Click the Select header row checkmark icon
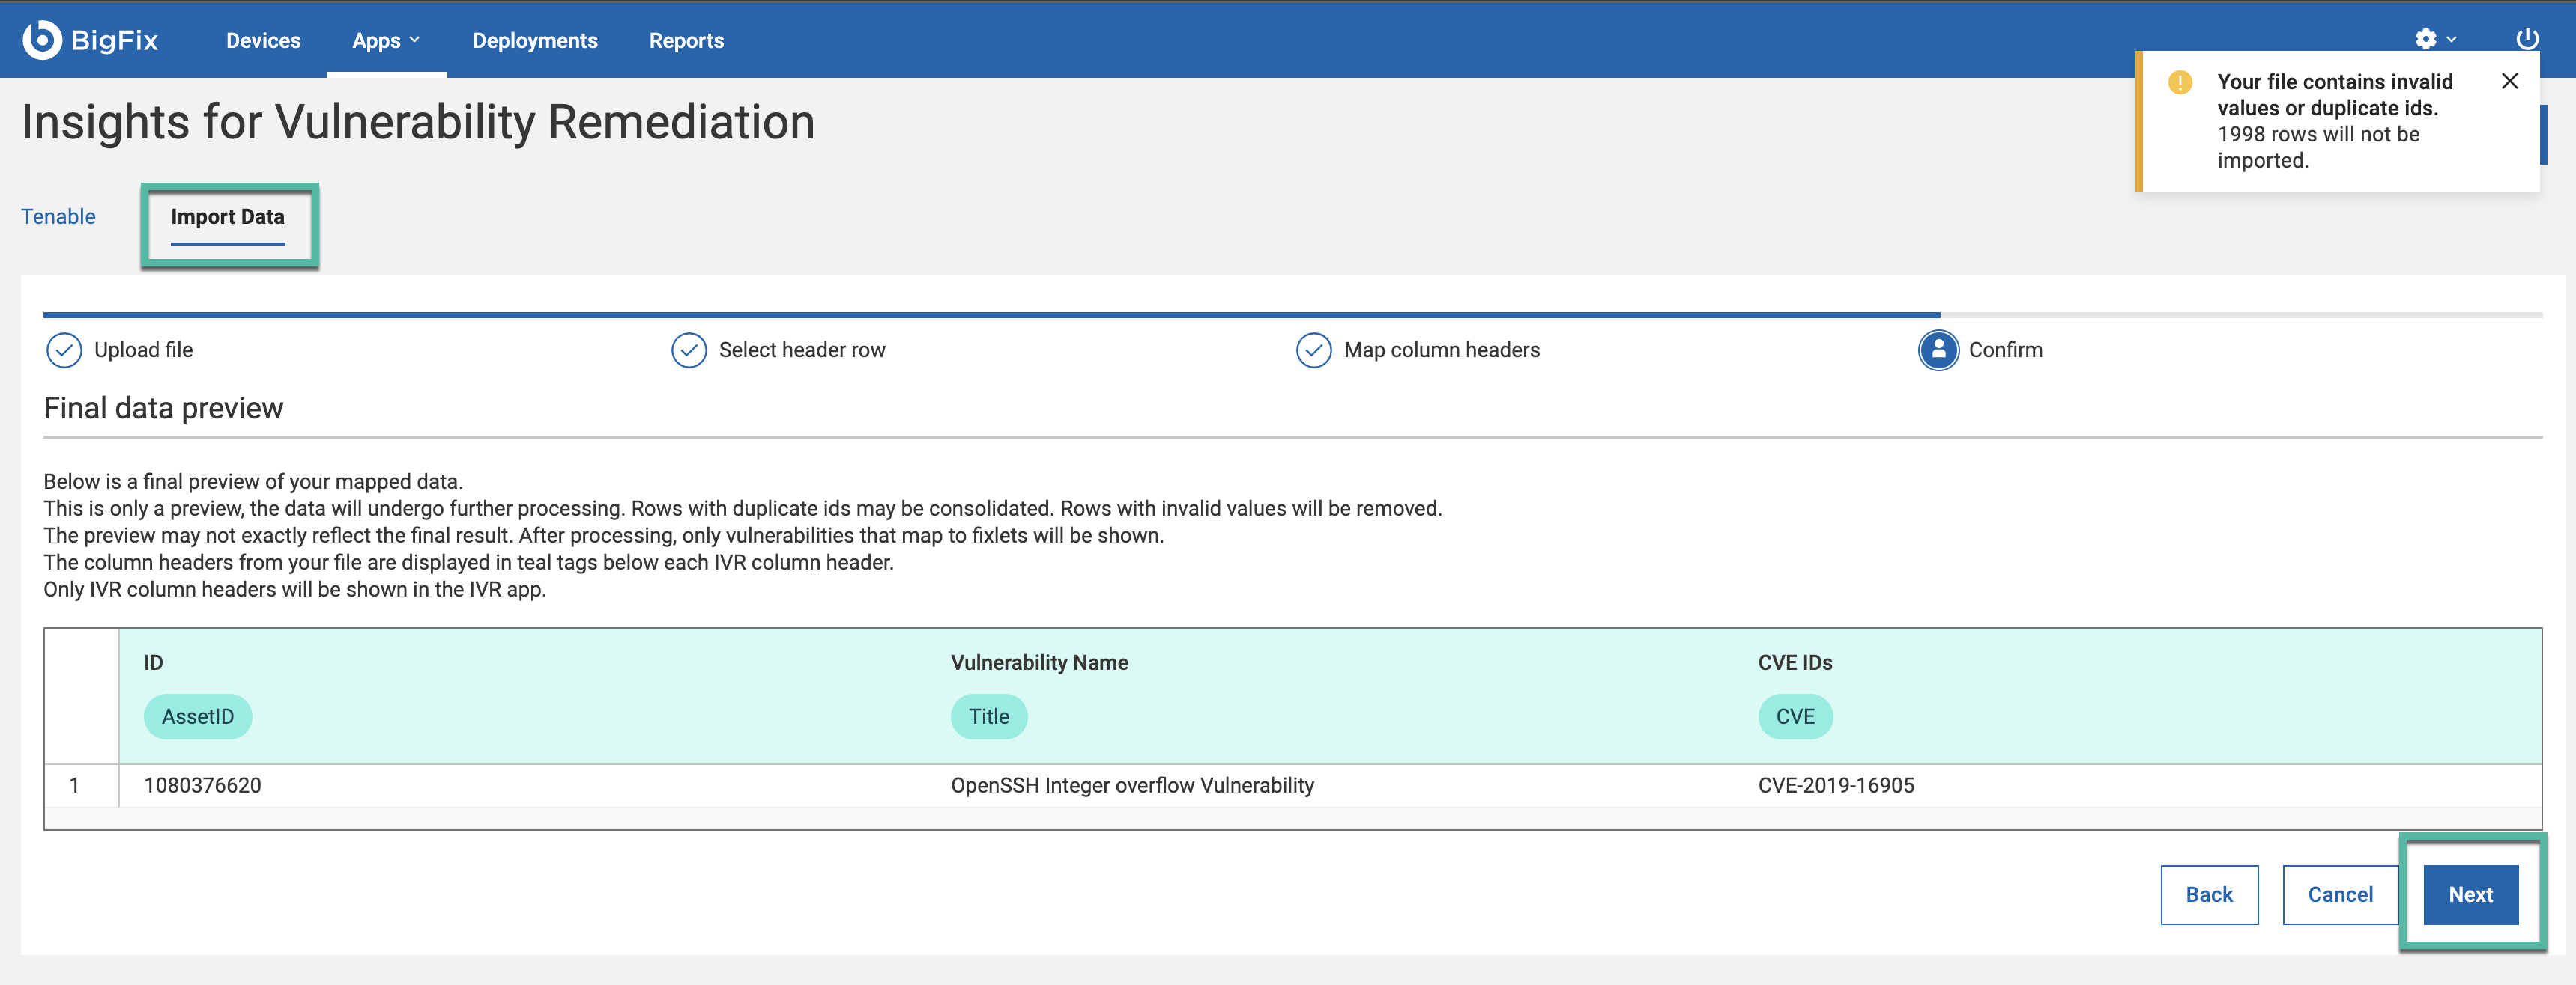This screenshot has height=985, width=2576. (689, 350)
